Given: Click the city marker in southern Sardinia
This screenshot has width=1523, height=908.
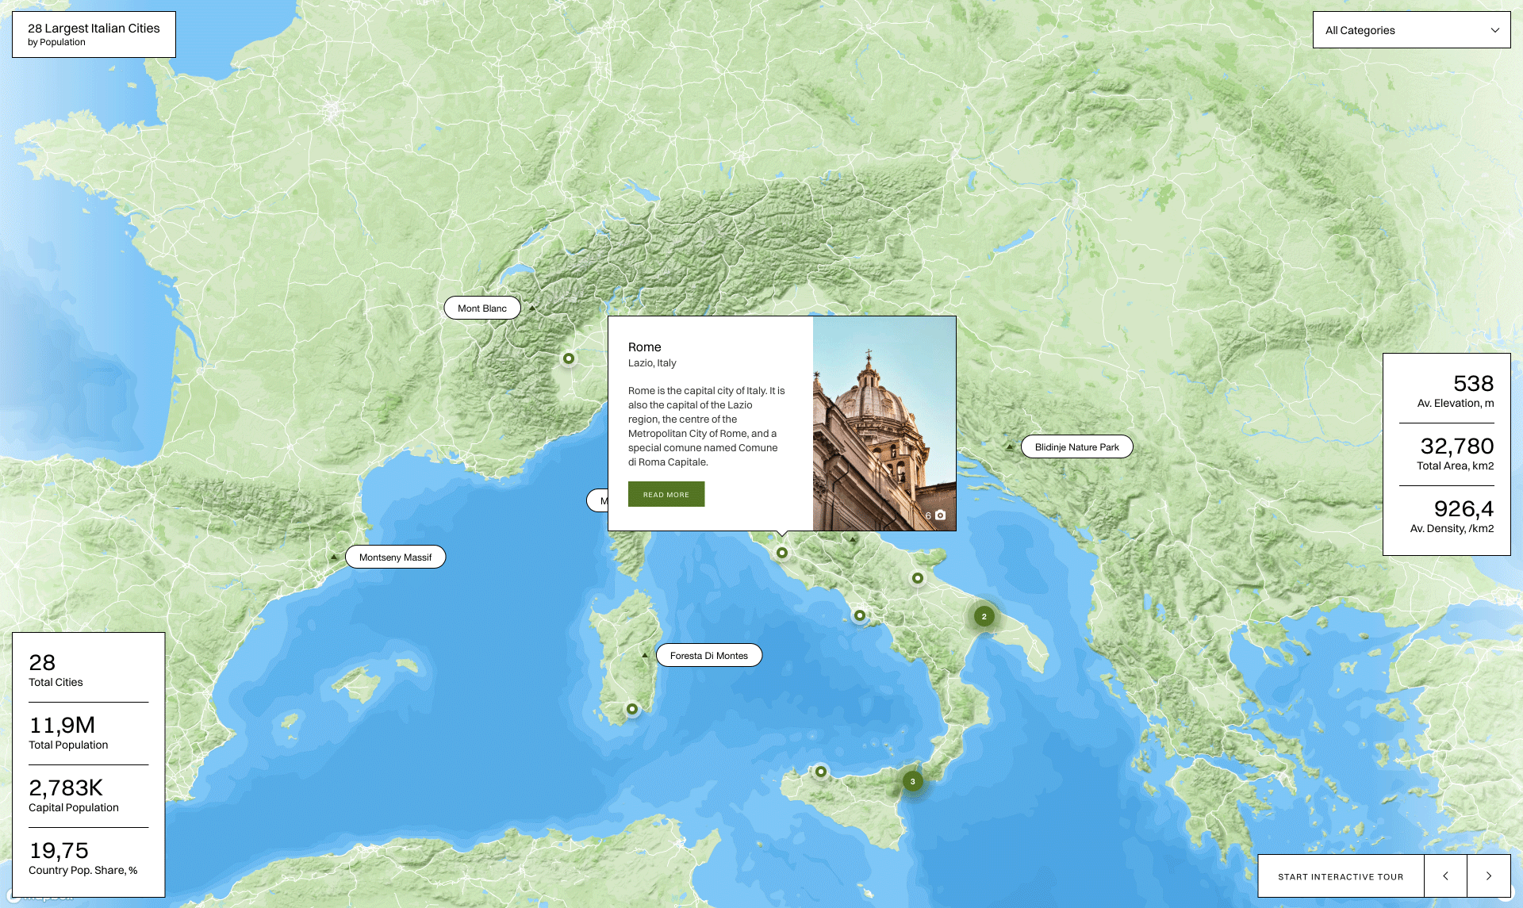Looking at the screenshot, I should (x=632, y=709).
